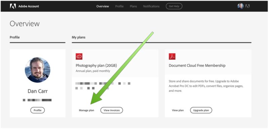269x129 pixels.
Task: Select the Manage plan link
Action: 86,110
